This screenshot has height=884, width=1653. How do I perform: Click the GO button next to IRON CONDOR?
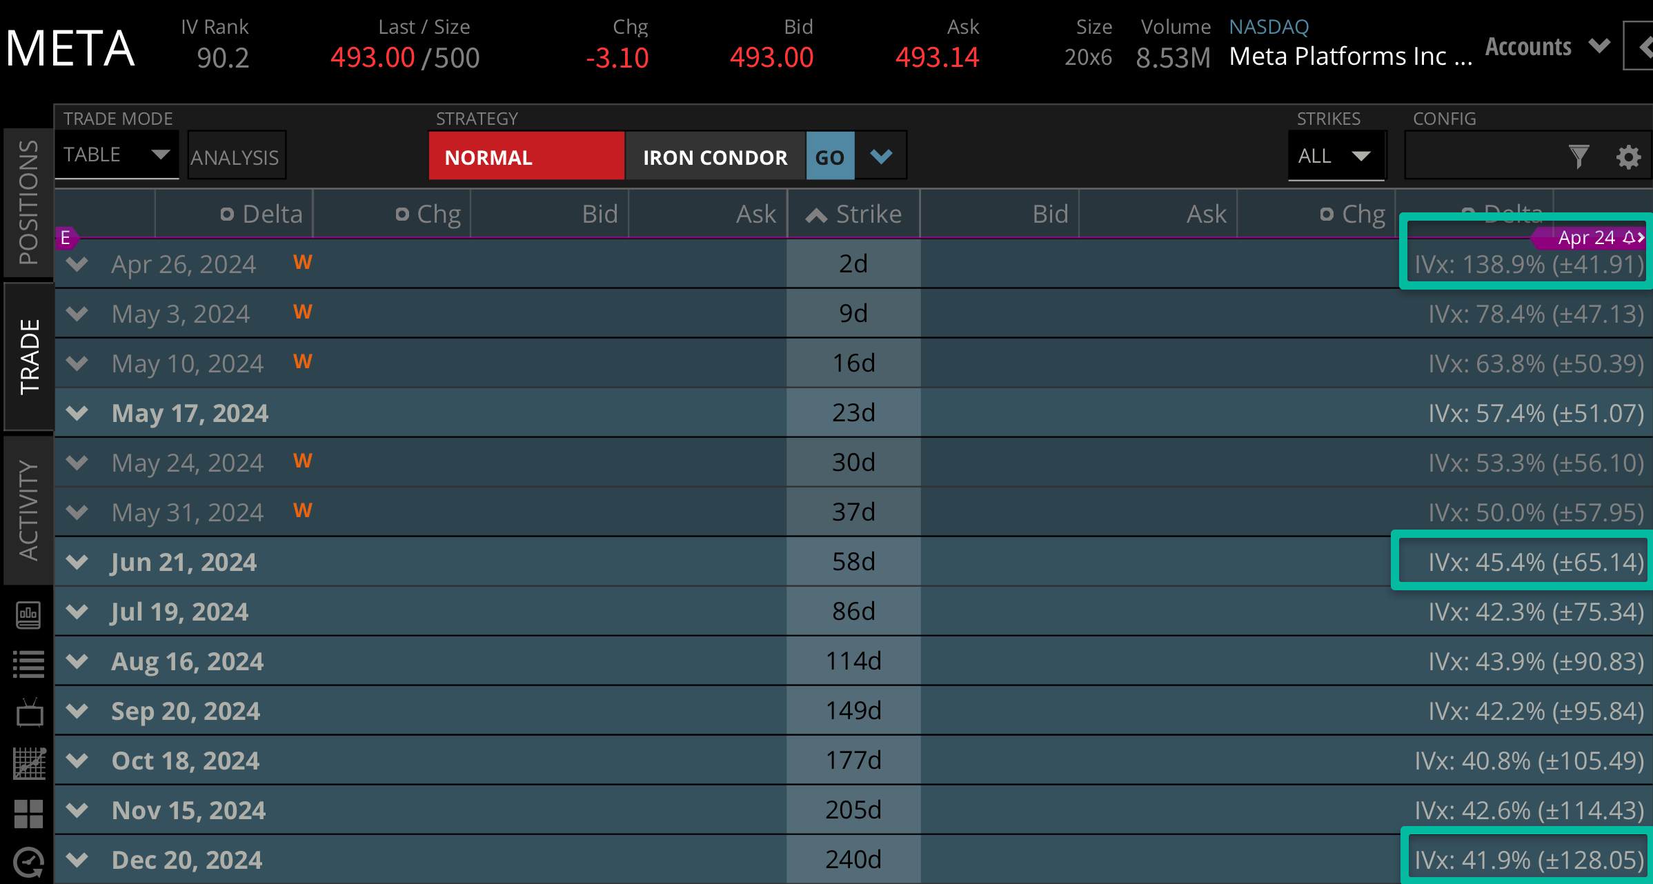(830, 157)
